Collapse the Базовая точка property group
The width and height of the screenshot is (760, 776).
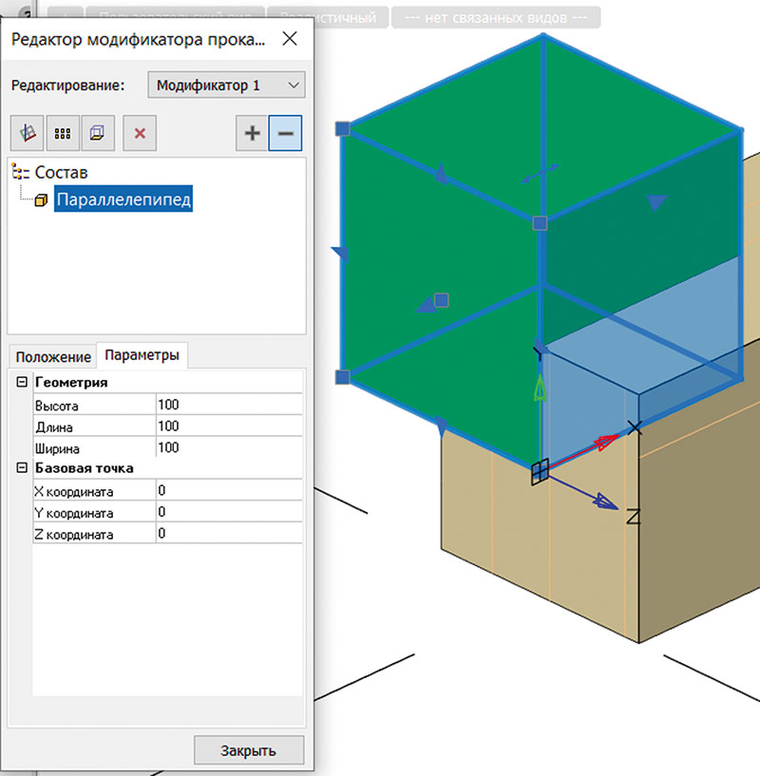click(22, 467)
